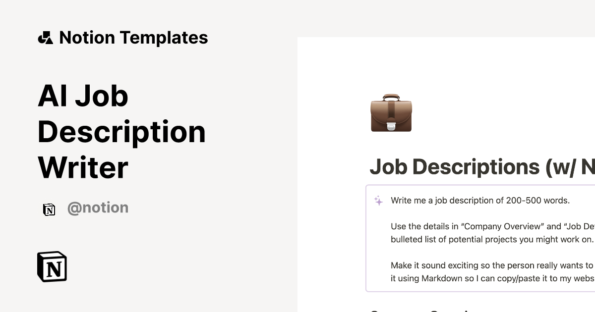Open the @notion creator profile link
The image size is (595, 312).
click(98, 208)
